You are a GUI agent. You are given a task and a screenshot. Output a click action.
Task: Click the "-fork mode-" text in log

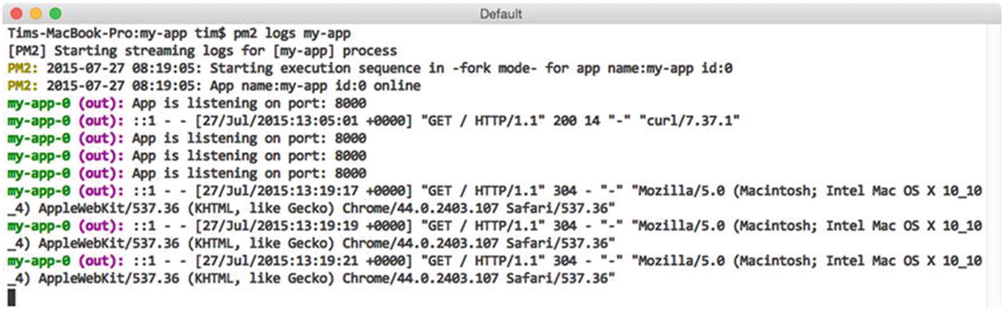click(x=494, y=68)
